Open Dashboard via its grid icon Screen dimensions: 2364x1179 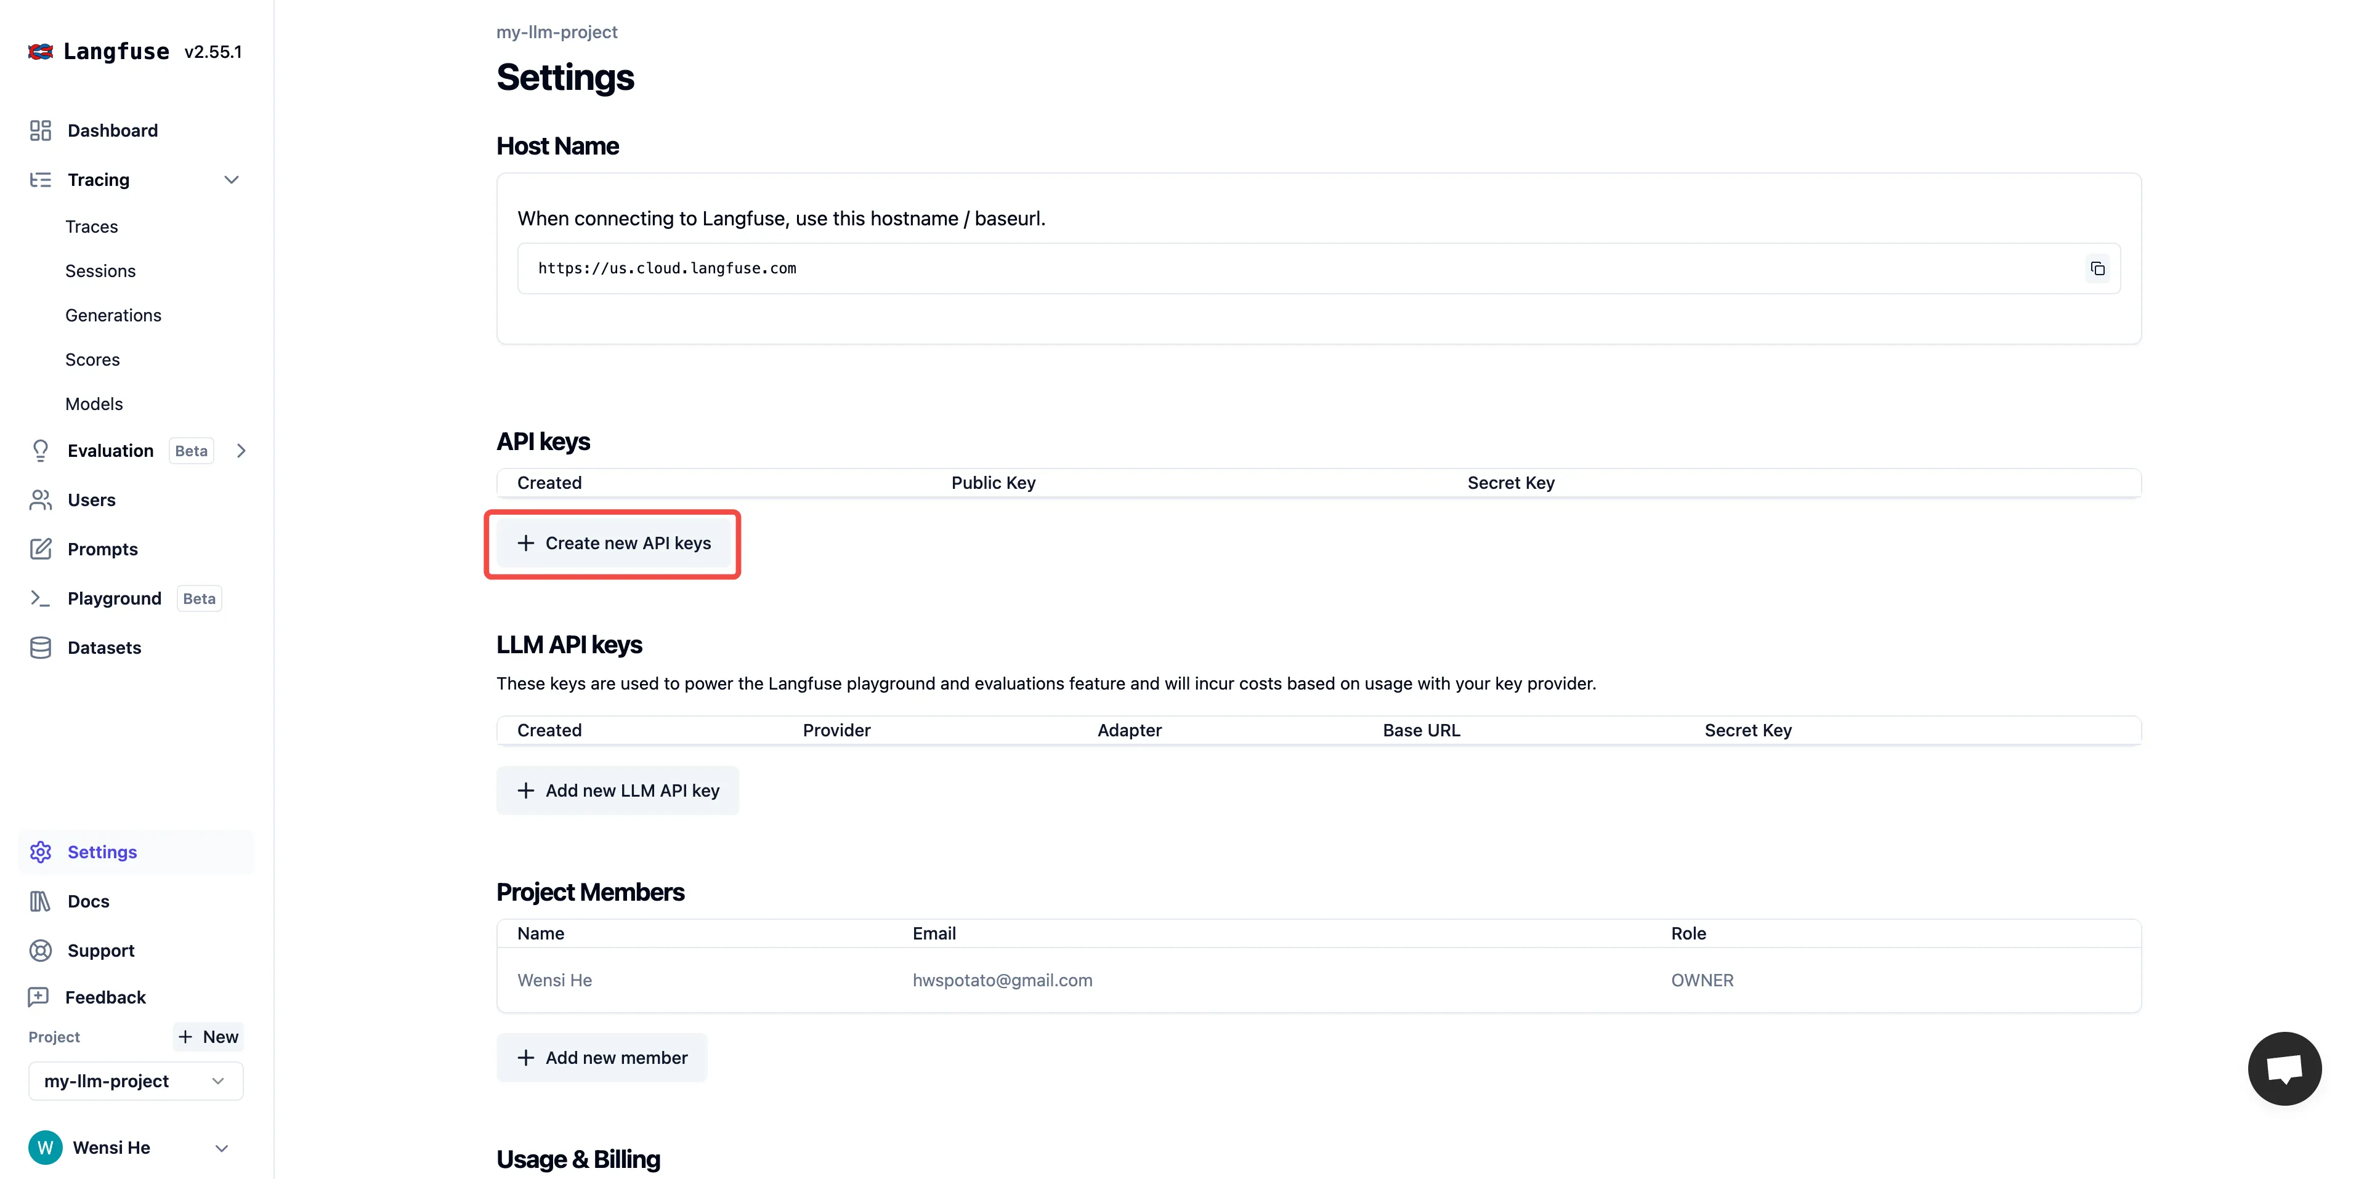pyautogui.click(x=41, y=131)
